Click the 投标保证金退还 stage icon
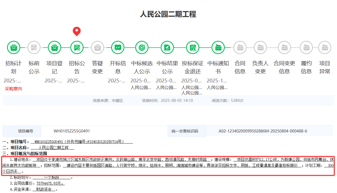This screenshot has width=337, height=193. [x=193, y=47]
